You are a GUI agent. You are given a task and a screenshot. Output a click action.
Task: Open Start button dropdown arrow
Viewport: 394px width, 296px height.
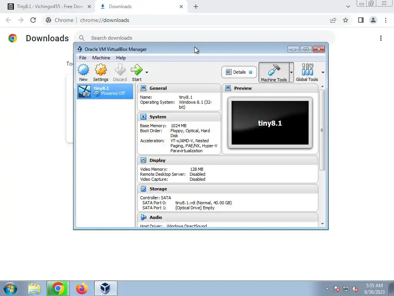[x=147, y=72]
